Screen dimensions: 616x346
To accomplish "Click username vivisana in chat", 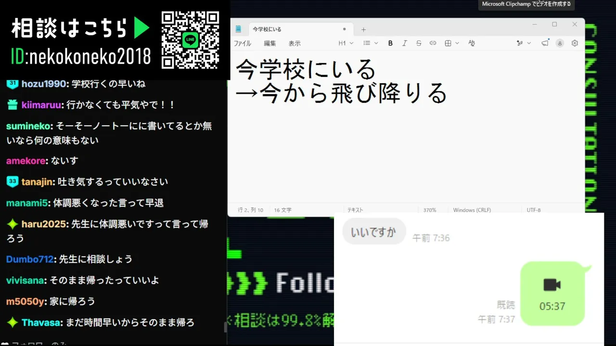I will [x=26, y=280].
